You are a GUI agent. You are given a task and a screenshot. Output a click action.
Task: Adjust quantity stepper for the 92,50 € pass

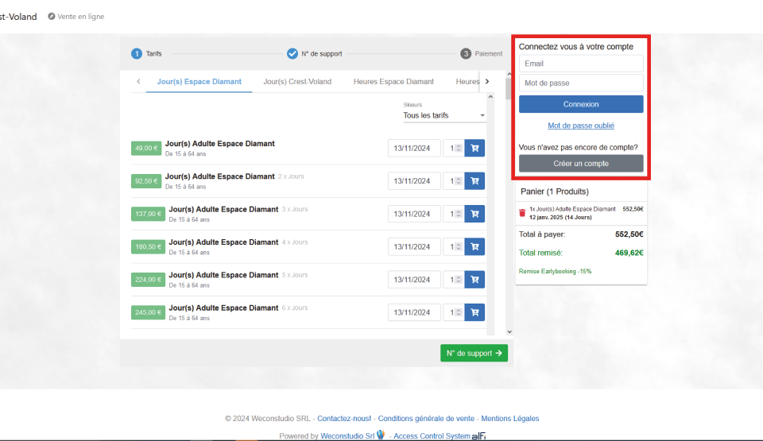point(459,181)
